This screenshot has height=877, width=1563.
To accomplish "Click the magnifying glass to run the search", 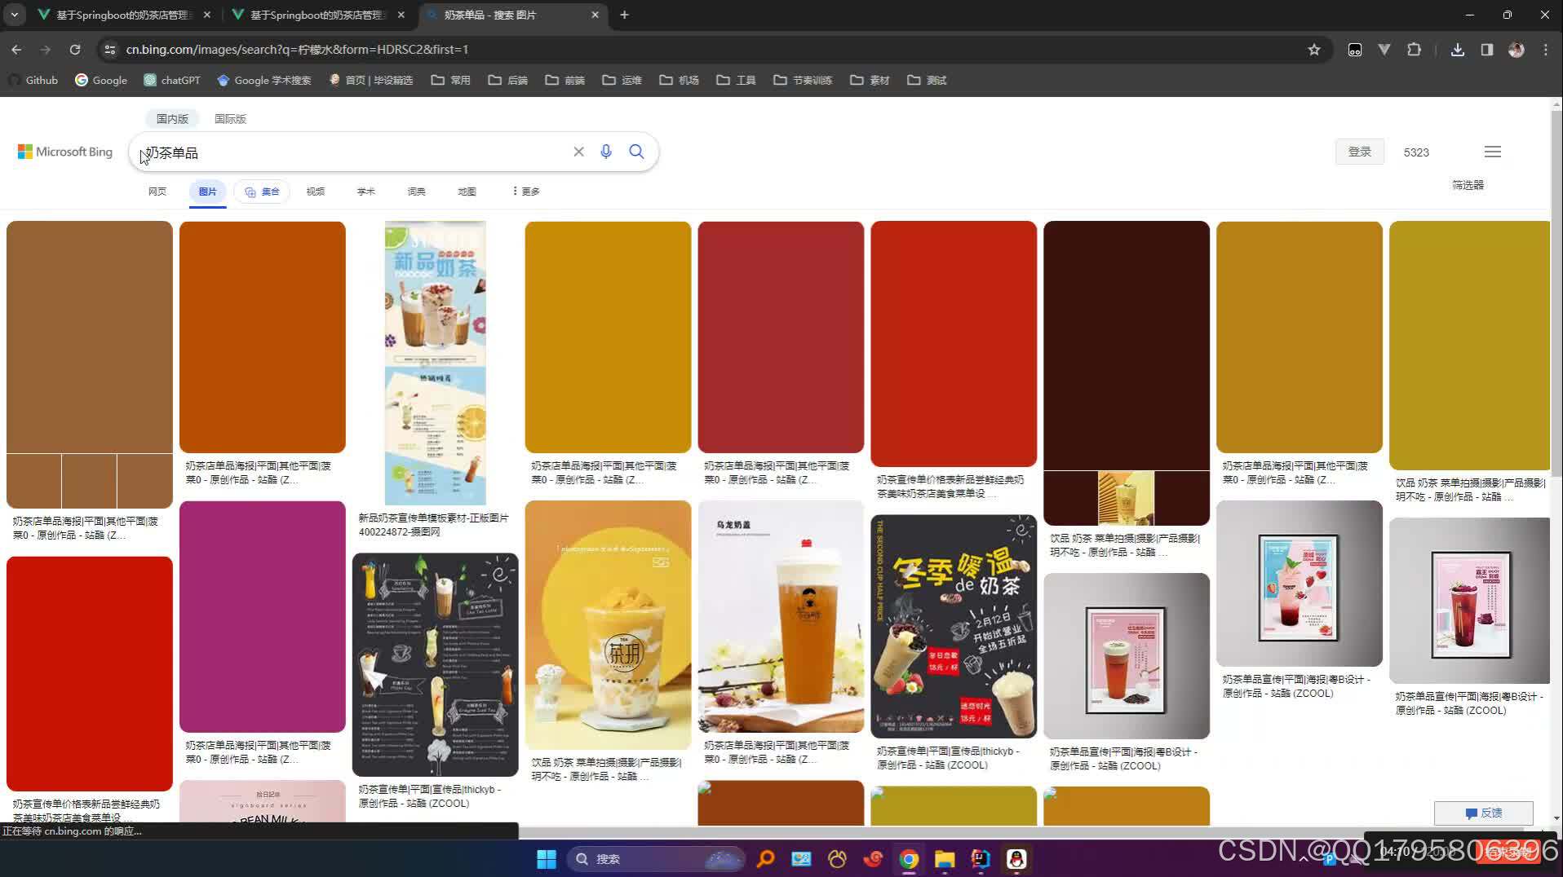I will [x=636, y=152].
